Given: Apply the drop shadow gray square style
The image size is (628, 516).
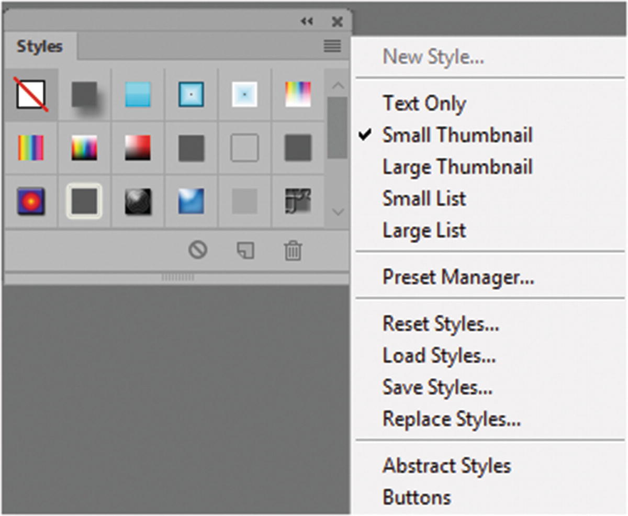Looking at the screenshot, I should click(85, 95).
